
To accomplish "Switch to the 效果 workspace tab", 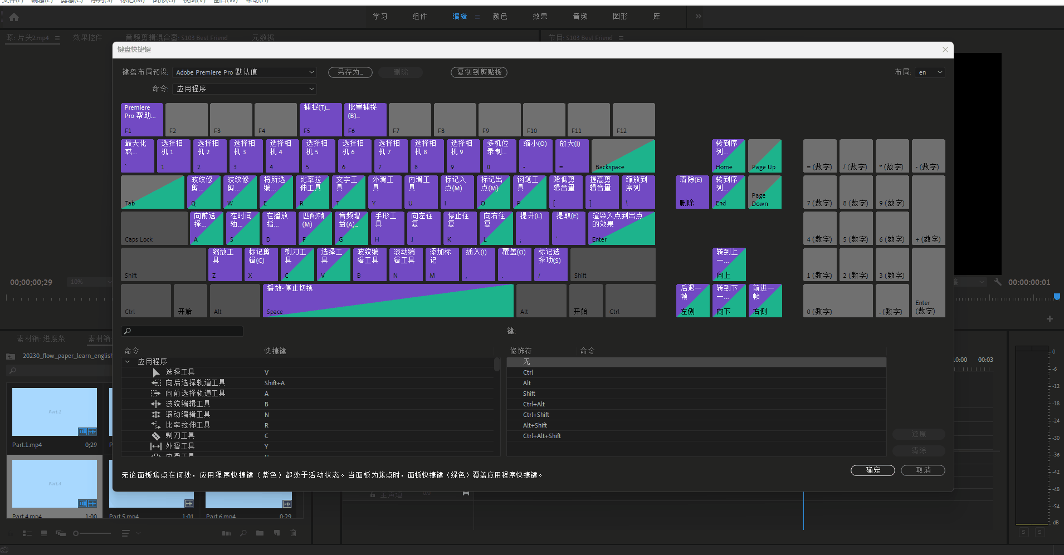I will [540, 17].
